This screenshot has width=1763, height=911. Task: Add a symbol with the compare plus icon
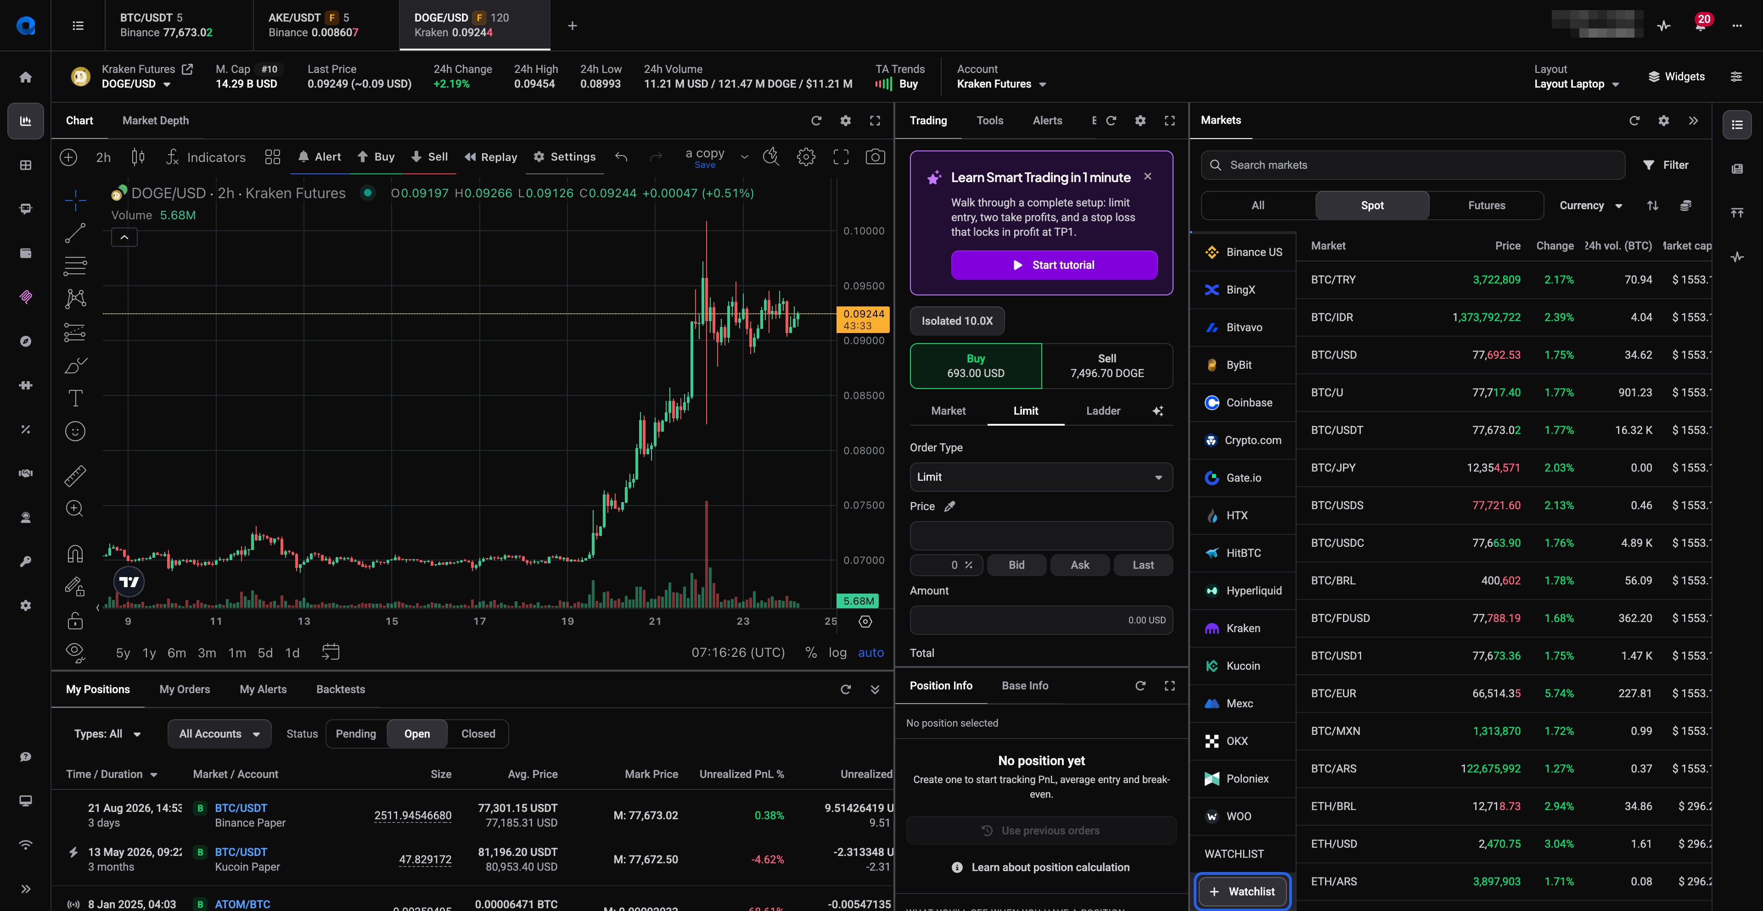click(x=68, y=156)
